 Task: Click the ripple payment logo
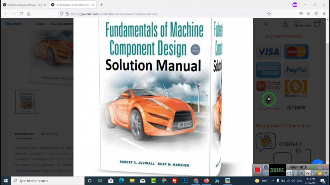(x=296, y=107)
